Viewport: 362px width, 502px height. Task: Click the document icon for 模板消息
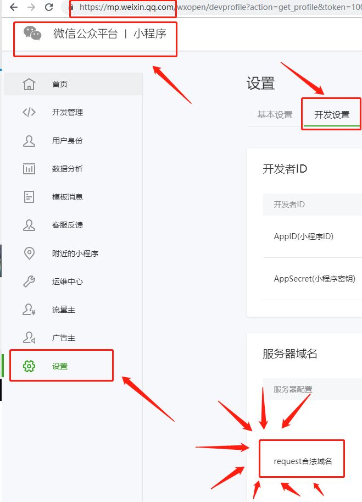[29, 197]
